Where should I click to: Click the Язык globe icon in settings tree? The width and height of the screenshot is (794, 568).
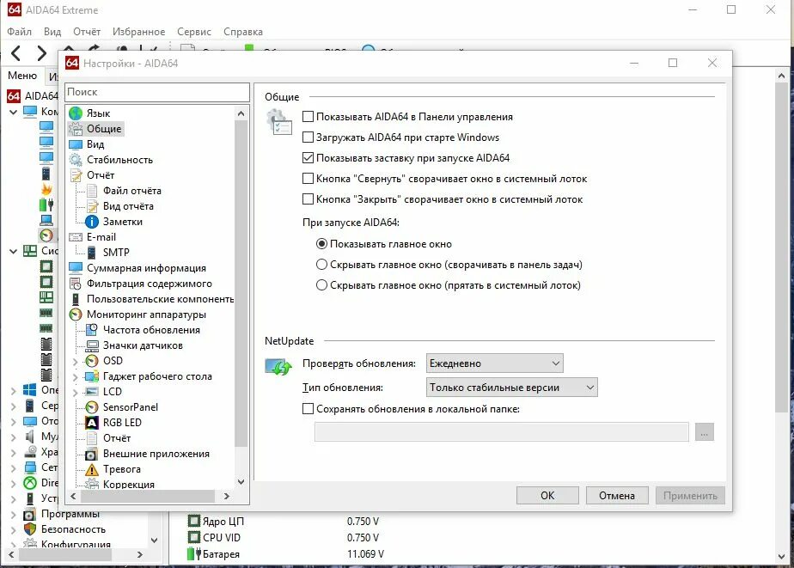tap(76, 113)
